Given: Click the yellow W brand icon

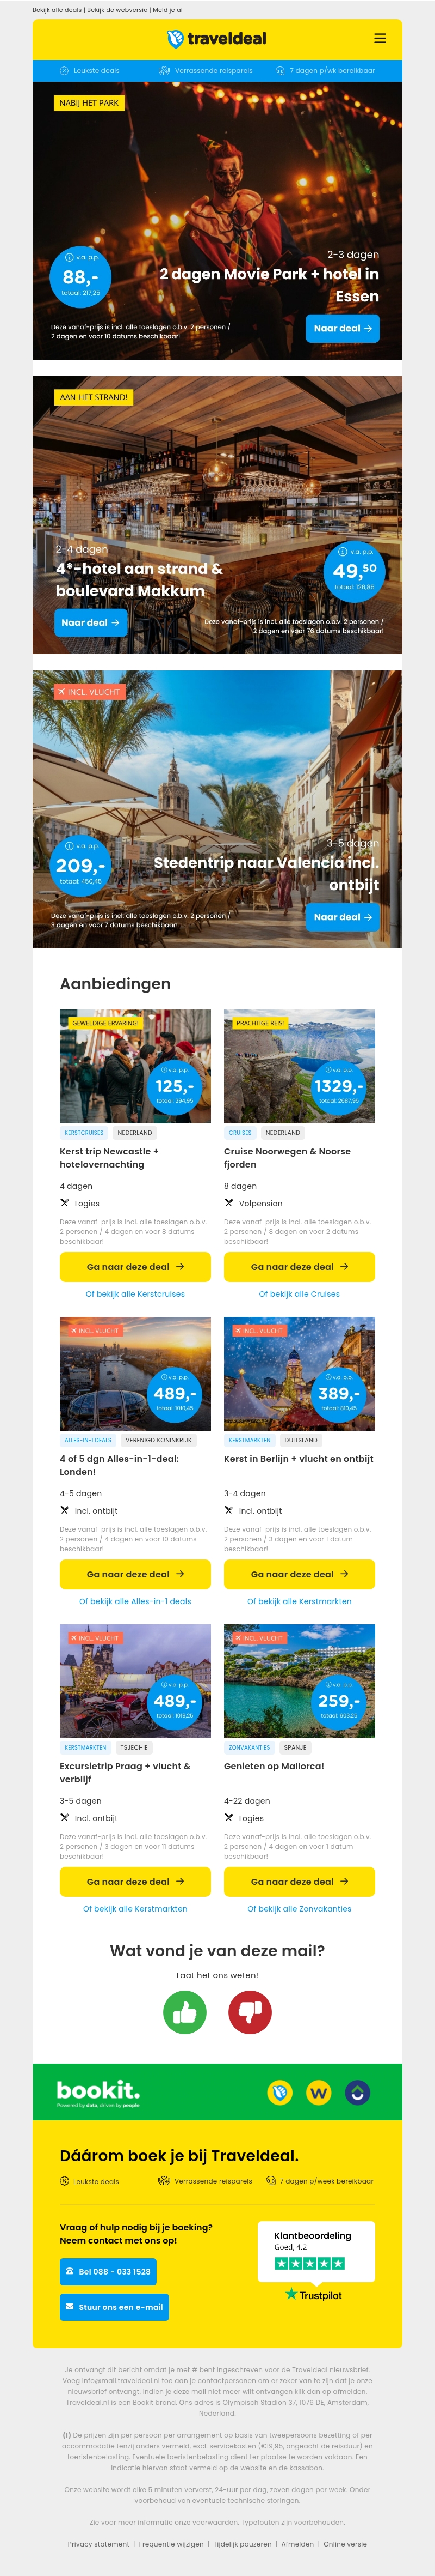Looking at the screenshot, I should tap(318, 2091).
